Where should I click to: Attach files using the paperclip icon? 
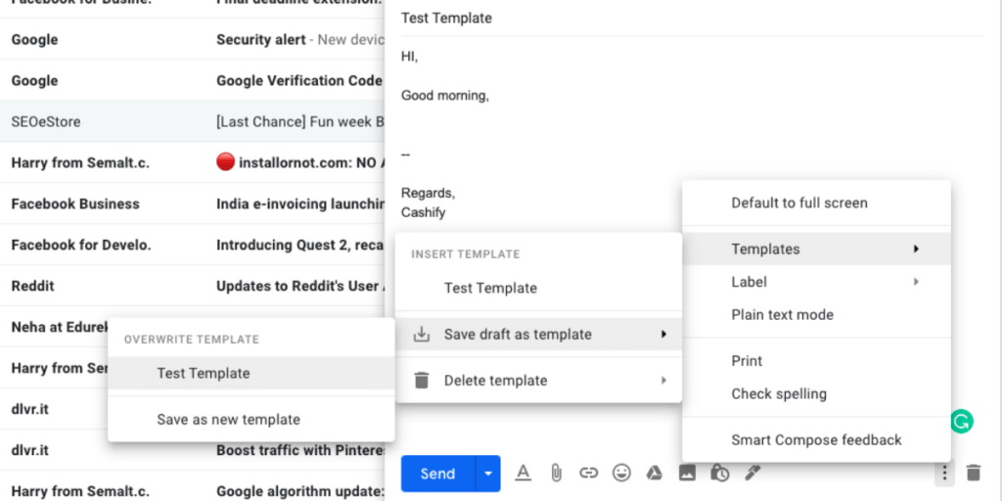pos(556,473)
